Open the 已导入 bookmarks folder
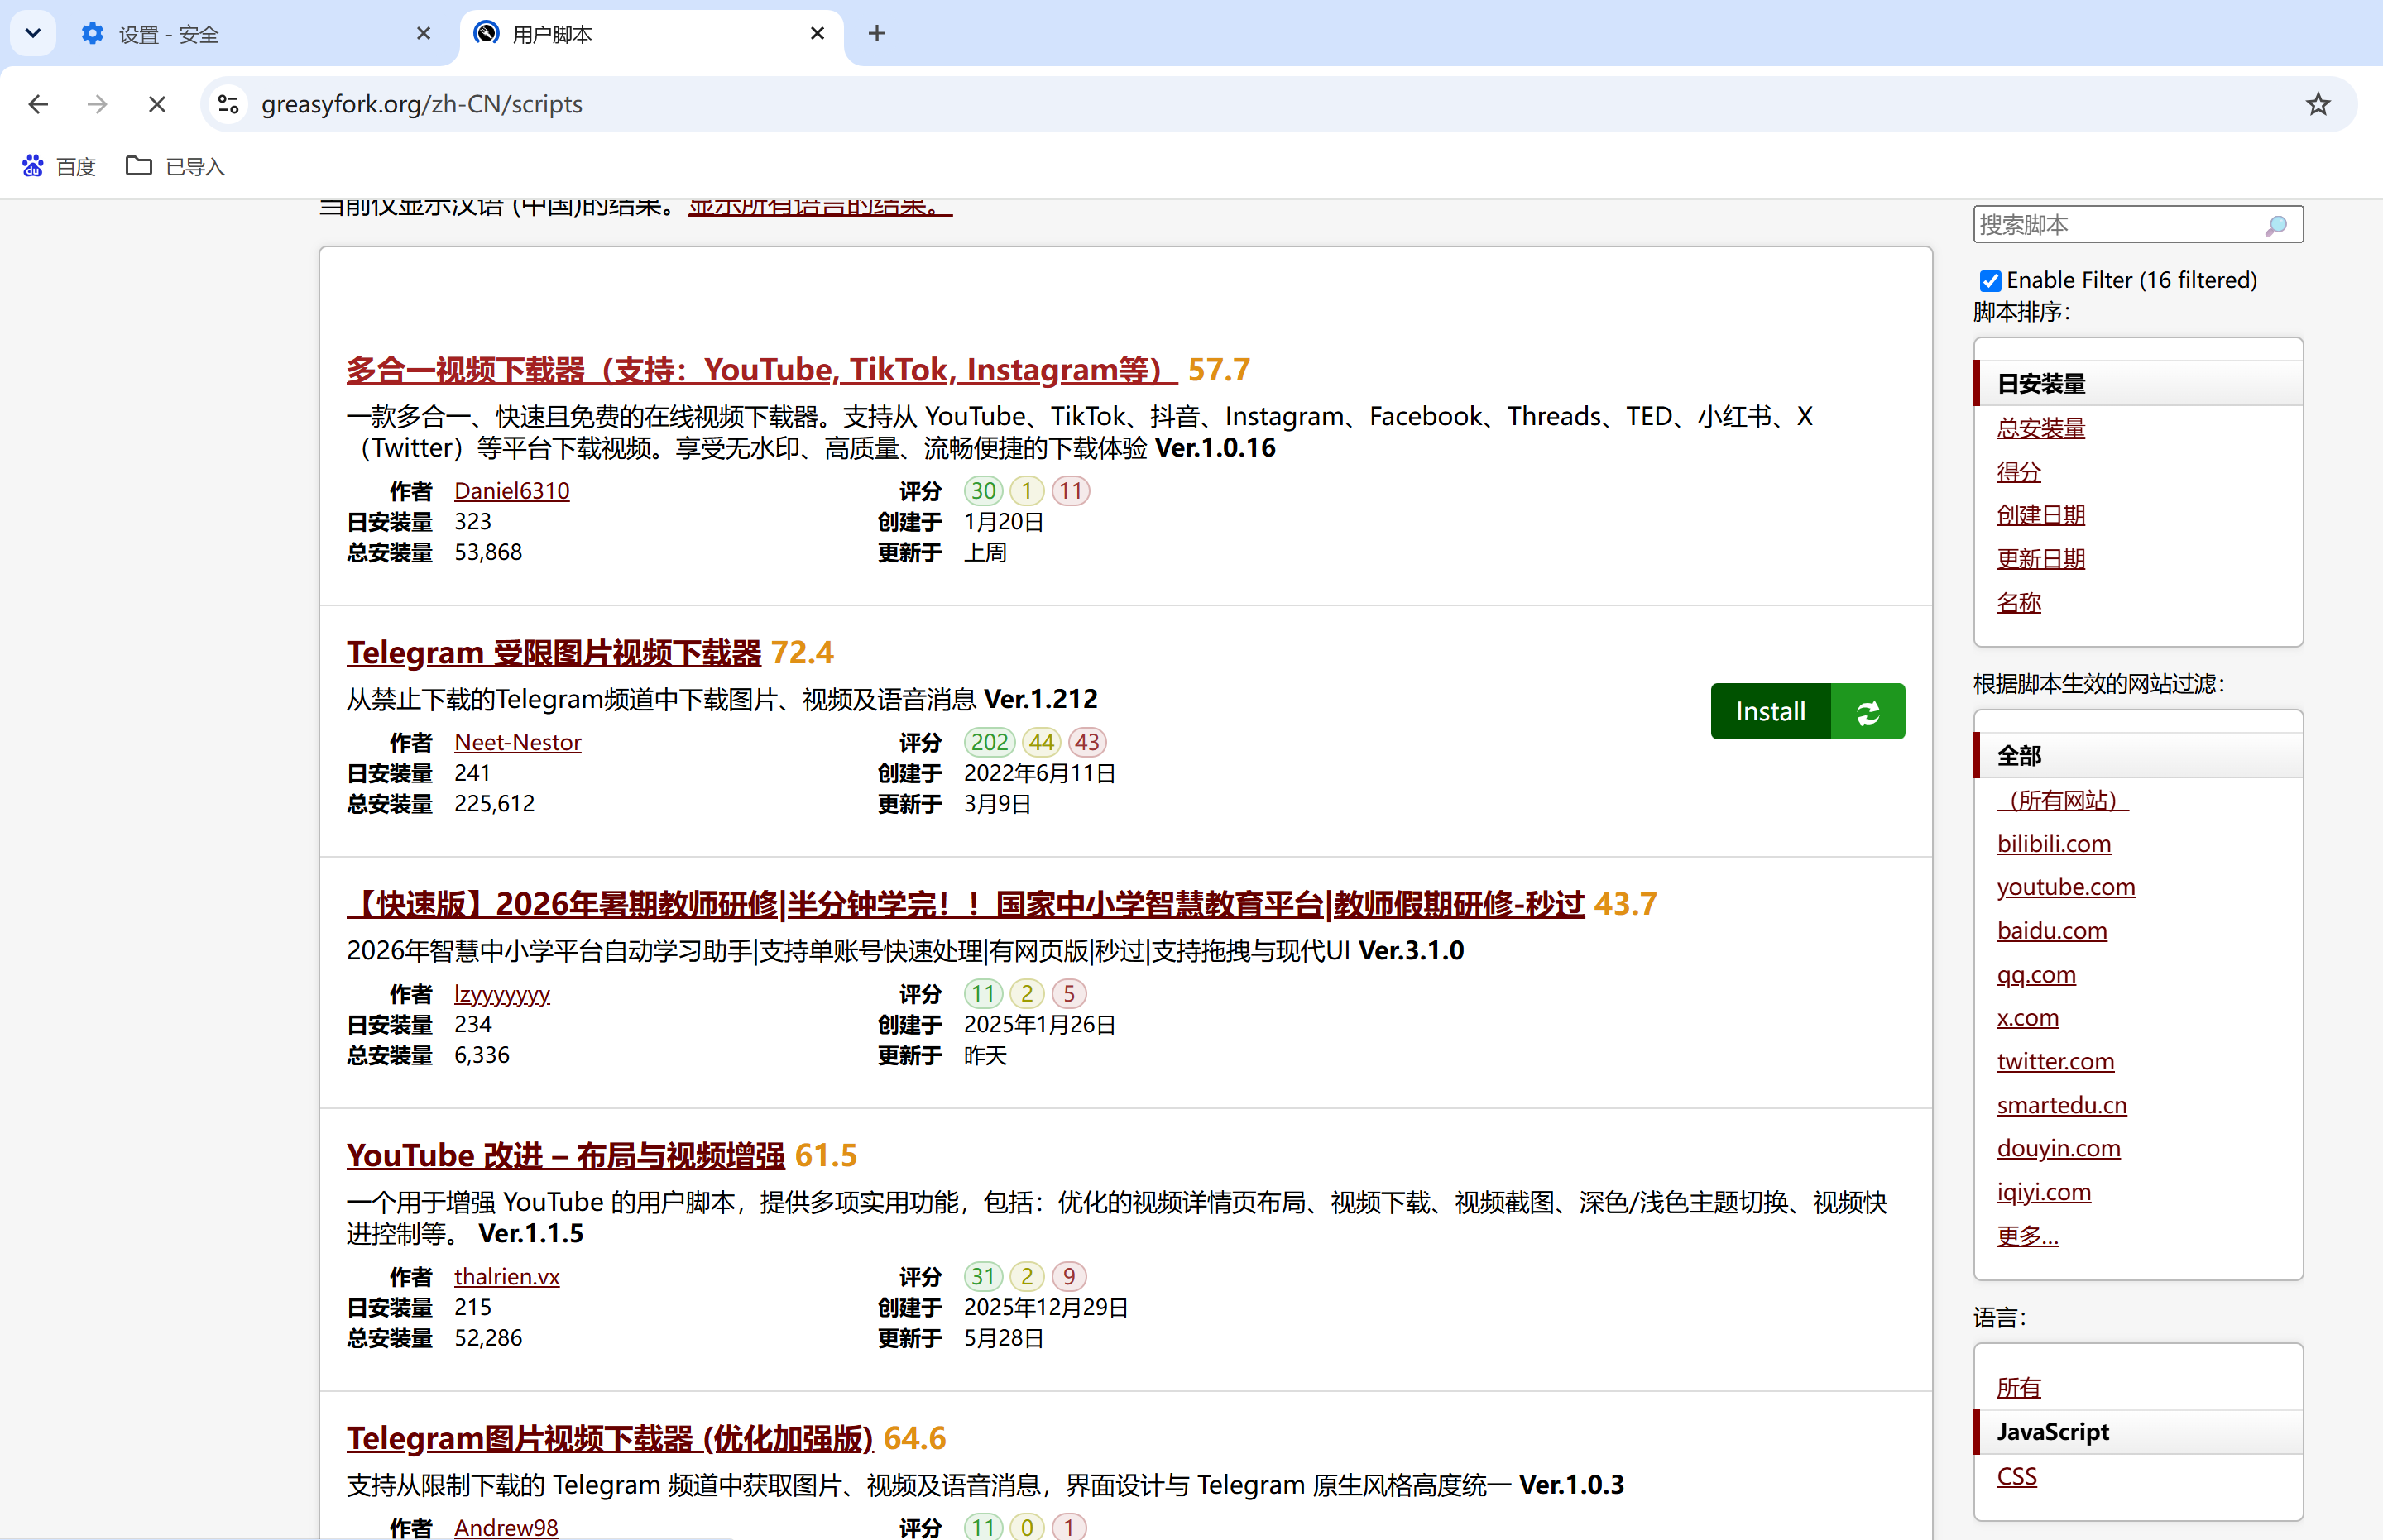The height and width of the screenshot is (1540, 2383). pos(175,166)
